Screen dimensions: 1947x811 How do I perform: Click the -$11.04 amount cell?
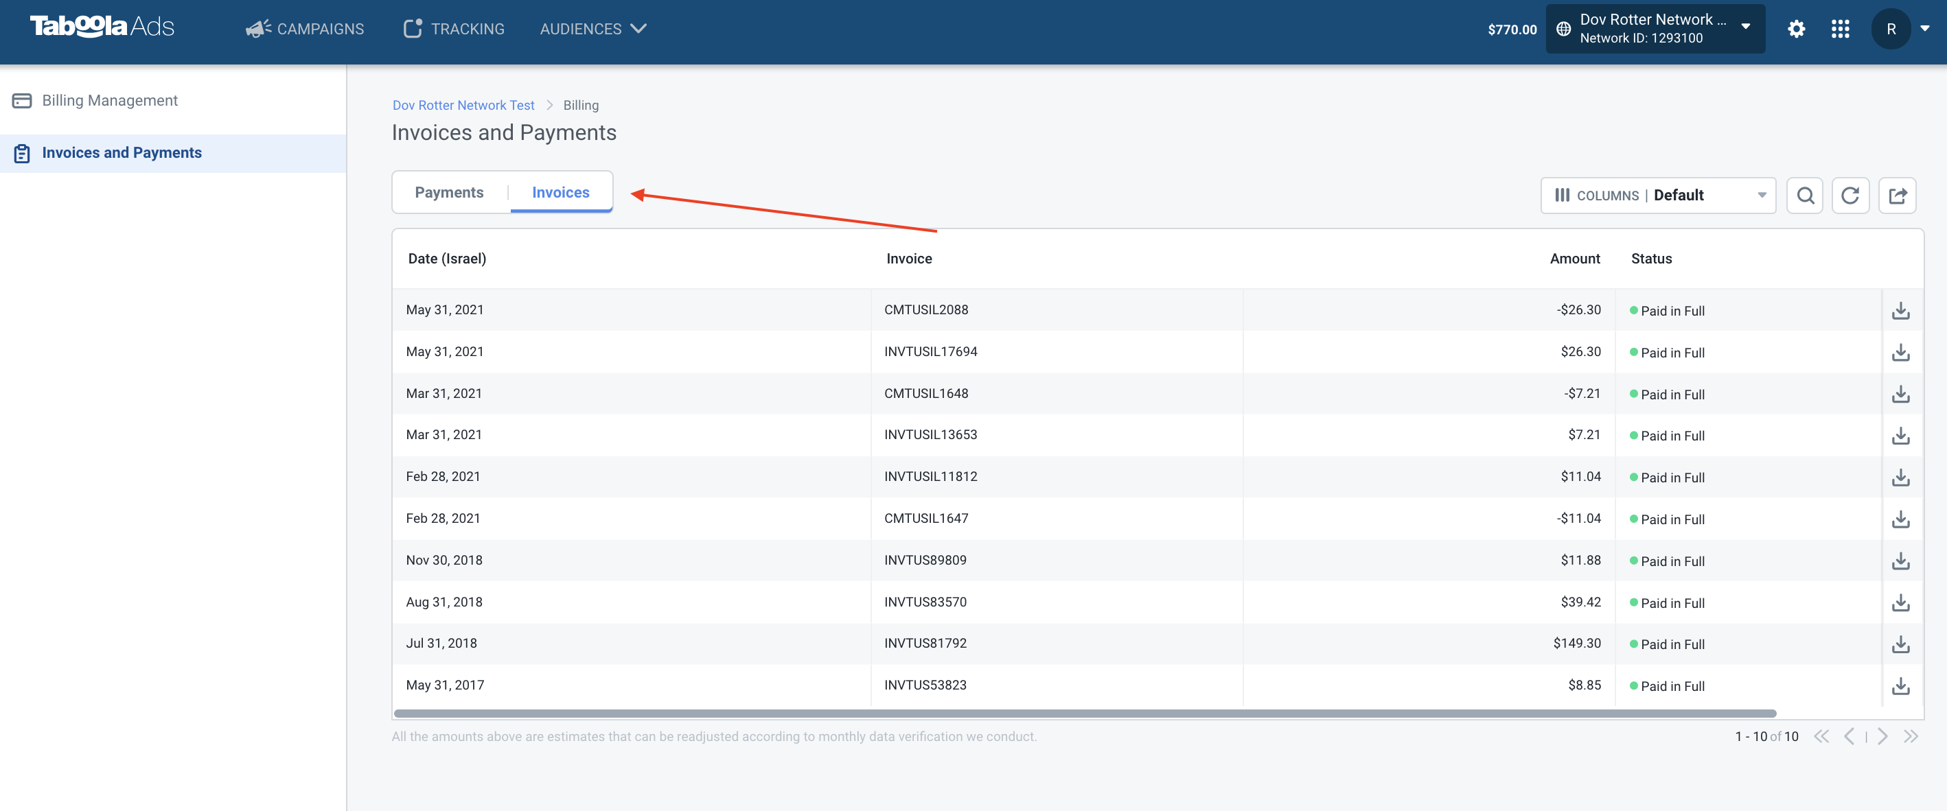coord(1578,518)
